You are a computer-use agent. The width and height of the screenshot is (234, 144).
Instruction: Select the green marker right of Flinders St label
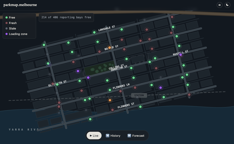(140, 107)
